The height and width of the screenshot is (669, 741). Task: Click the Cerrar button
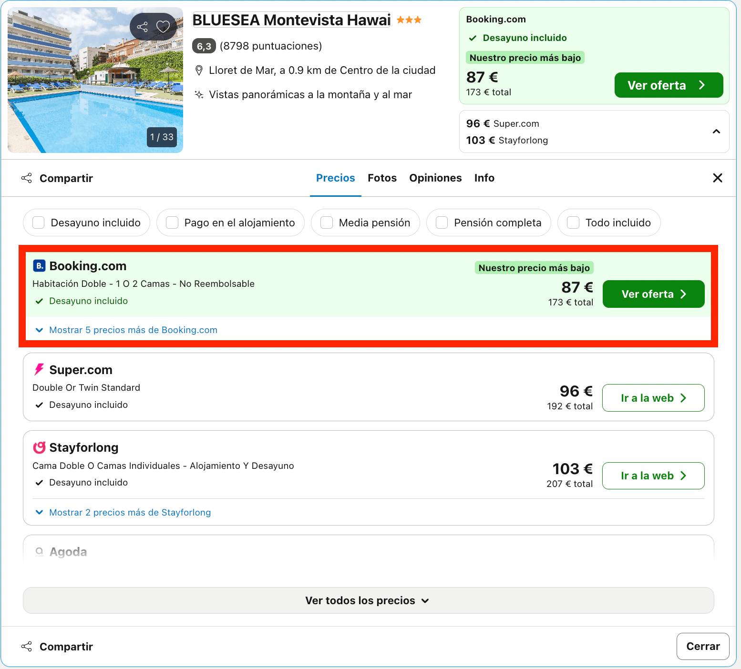tap(703, 646)
